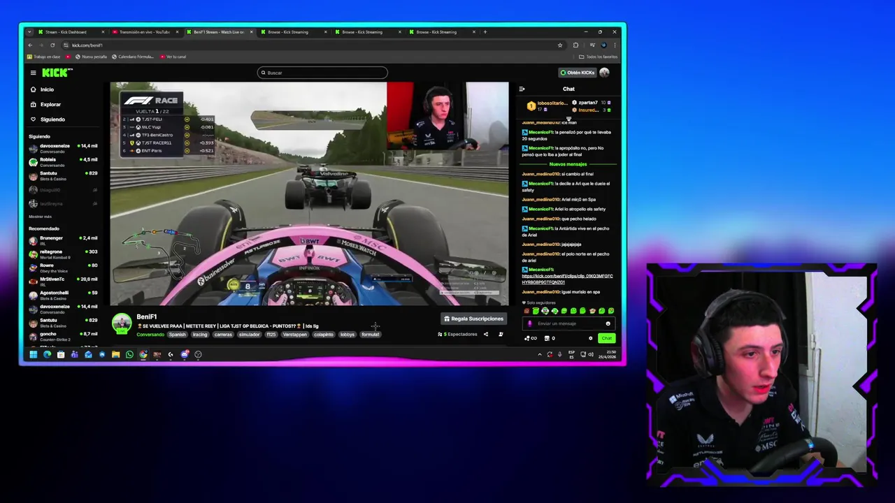This screenshot has height=503, width=895.
Task: Jump to Nuevos mensajes in chat
Action: point(568,164)
